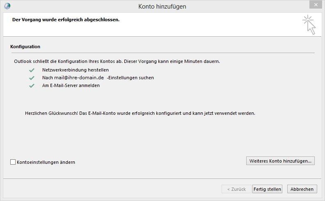Image resolution: width=325 pixels, height=201 pixels.
Task: Click the Fertig stellen button
Action: click(x=267, y=189)
